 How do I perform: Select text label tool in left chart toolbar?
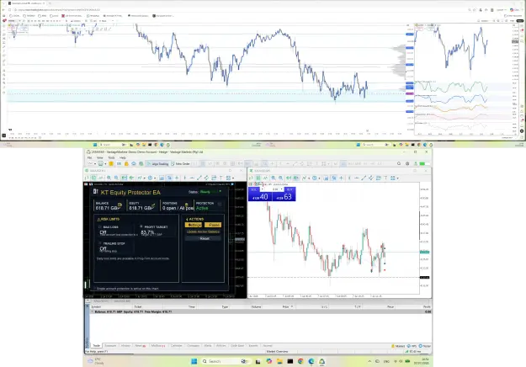tap(221, 178)
